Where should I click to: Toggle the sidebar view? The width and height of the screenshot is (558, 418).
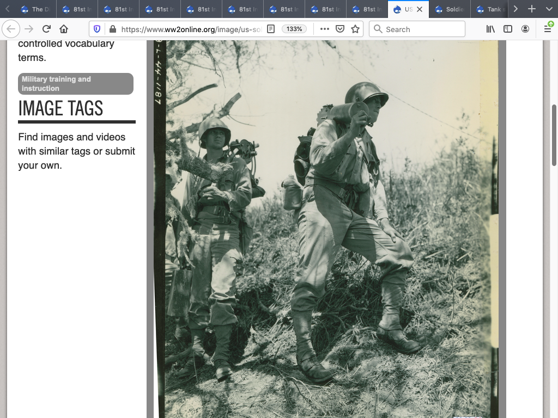pos(508,29)
